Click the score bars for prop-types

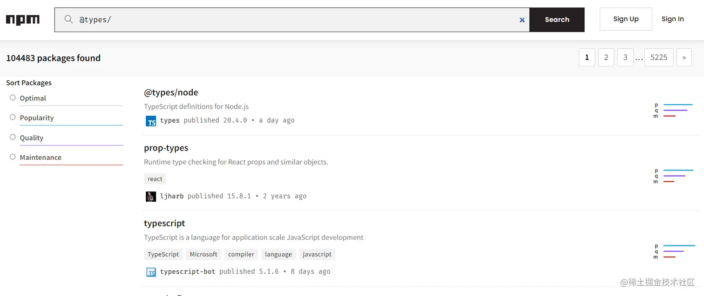click(674, 176)
